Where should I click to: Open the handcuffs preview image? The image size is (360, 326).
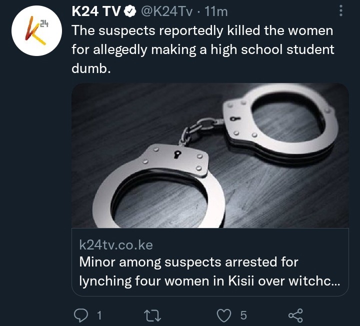click(x=210, y=155)
